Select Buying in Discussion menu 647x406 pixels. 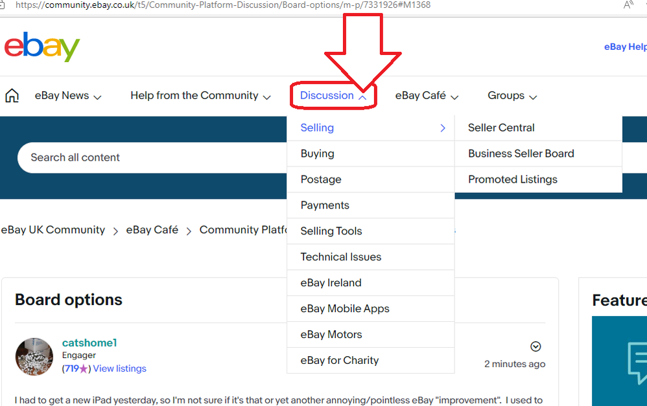tap(371, 153)
